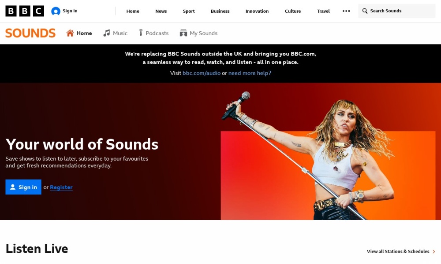Select the Sounds Home tab label

coord(84,33)
